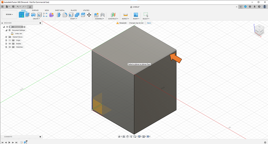The image size is (268, 144).
Task: Open Extensions icon in title bar
Action: (246, 7)
